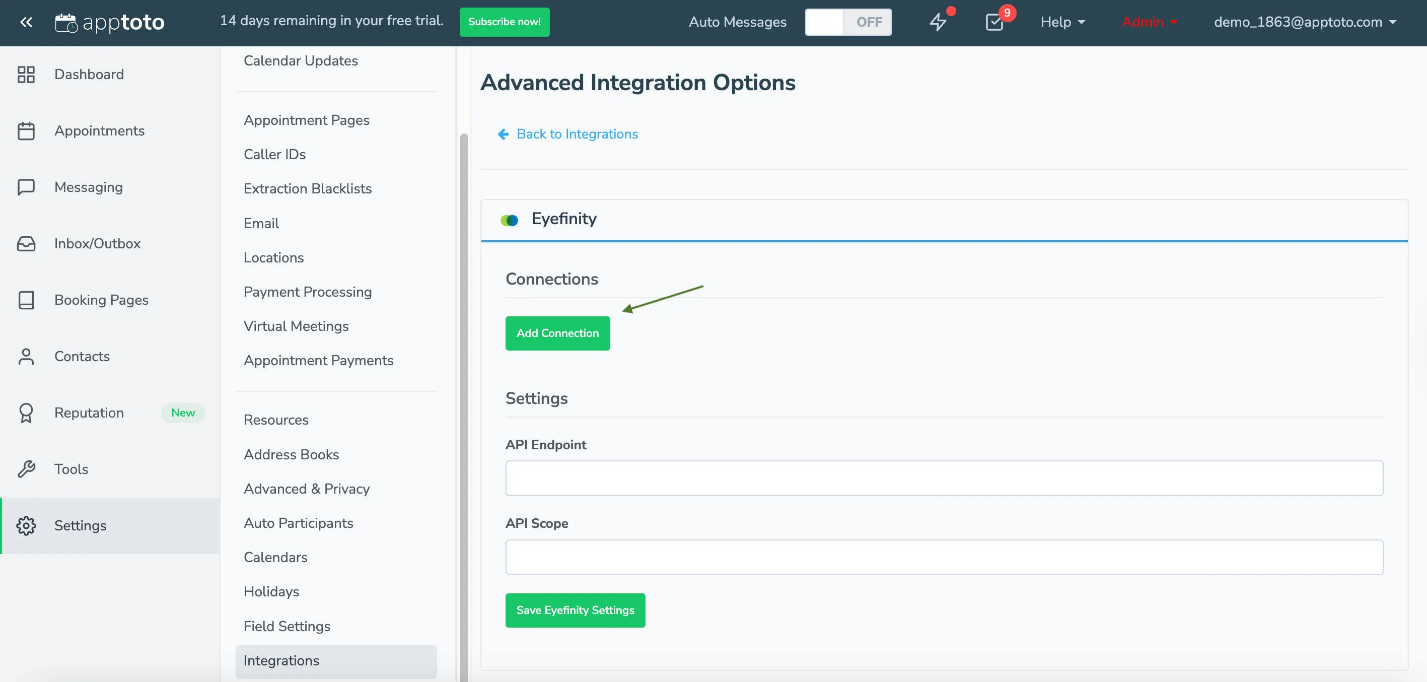This screenshot has height=682, width=1427.
Task: Click the Messaging chat bubble icon
Action: point(26,187)
